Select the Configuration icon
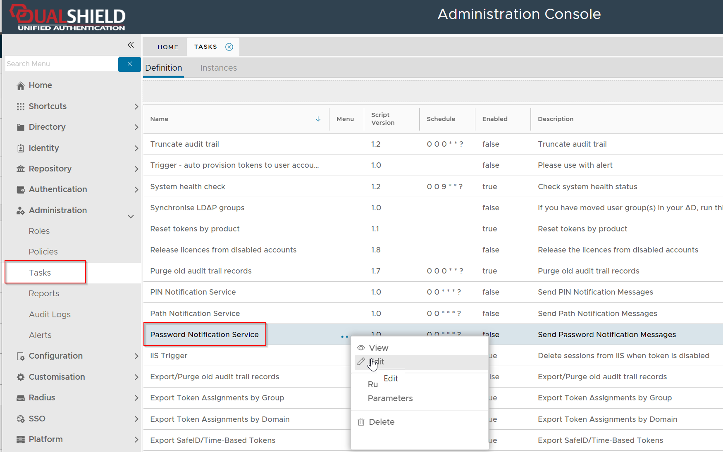The width and height of the screenshot is (723, 452). [20, 356]
